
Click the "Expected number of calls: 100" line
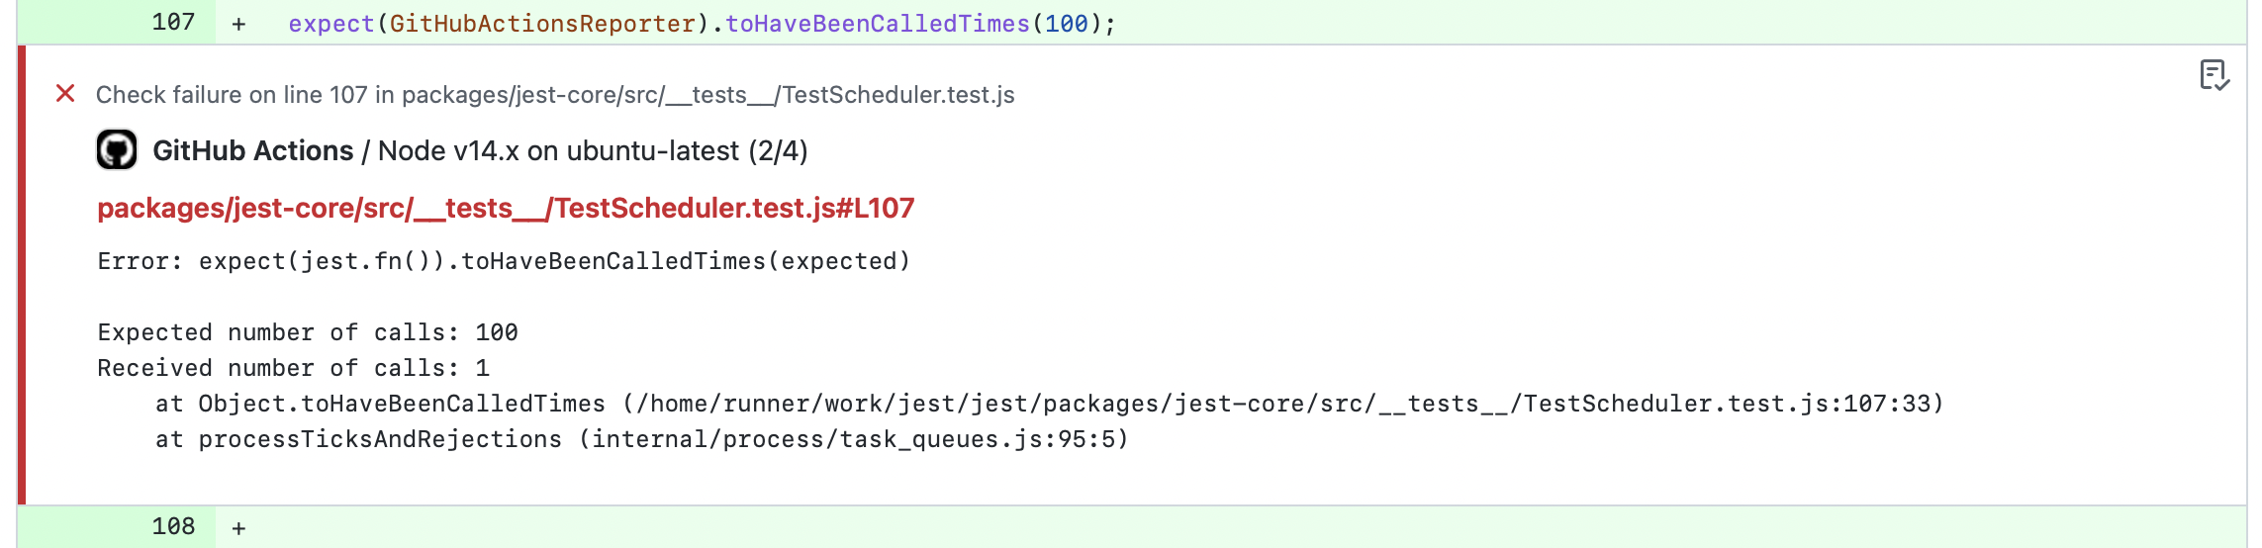pos(308,332)
